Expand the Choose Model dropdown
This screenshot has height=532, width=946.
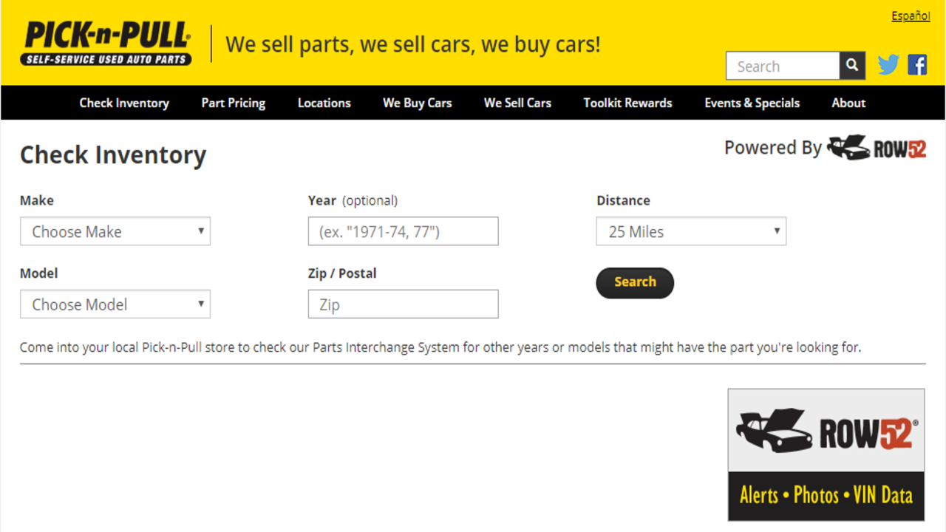click(x=115, y=304)
